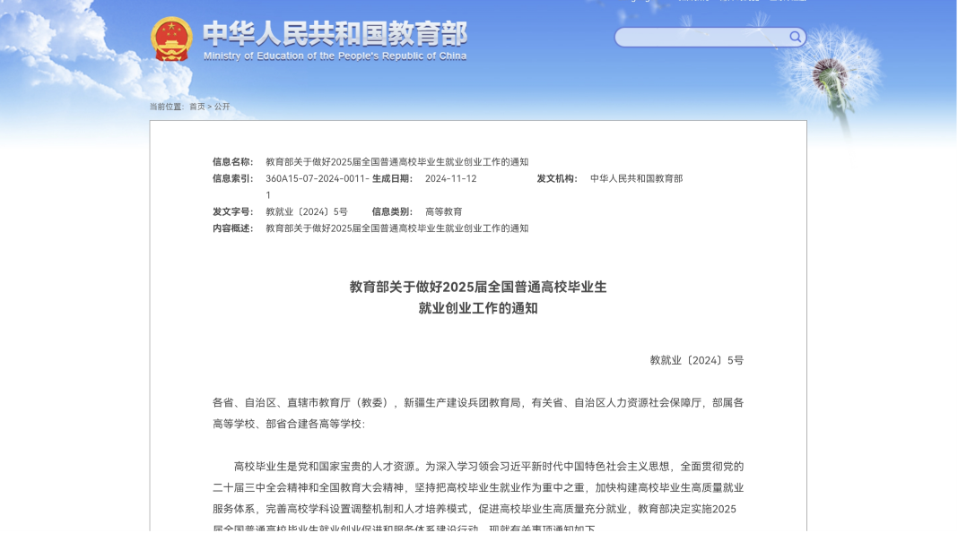Click the national emblem logo
This screenshot has height=533, width=958.
[x=171, y=39]
